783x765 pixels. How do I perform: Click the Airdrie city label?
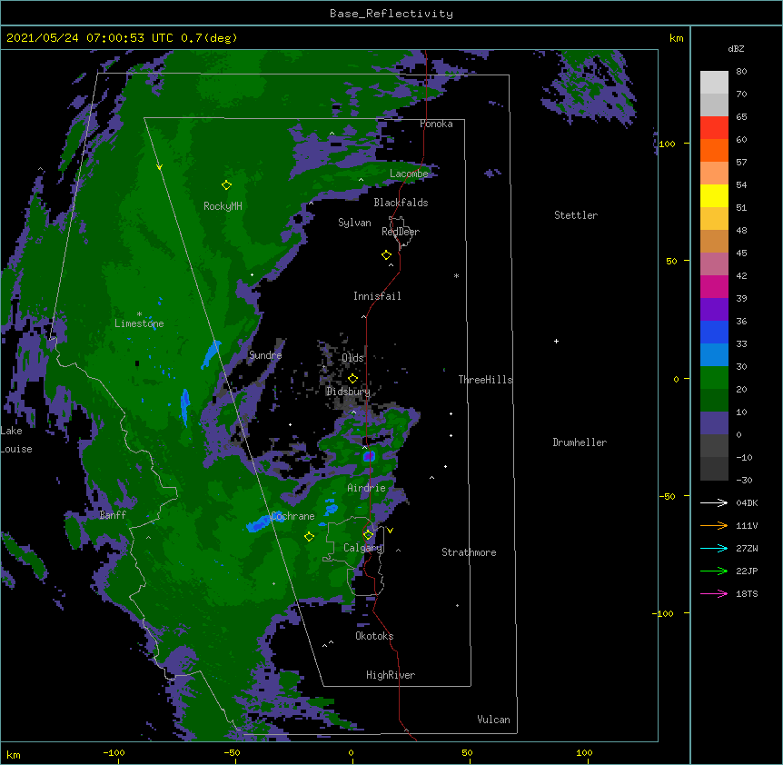(x=367, y=488)
